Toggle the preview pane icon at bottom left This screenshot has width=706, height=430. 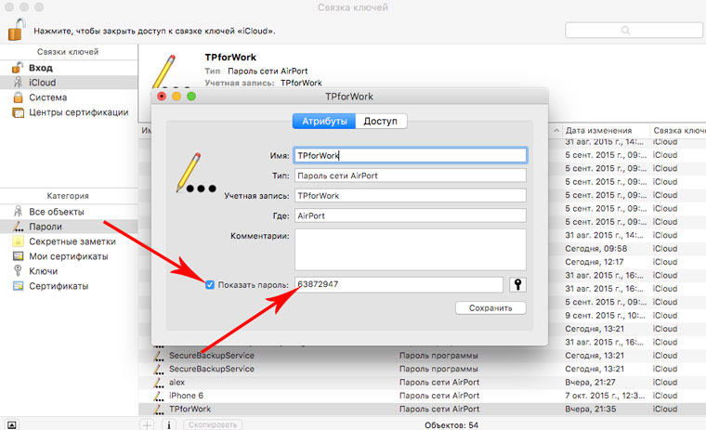coord(12,424)
